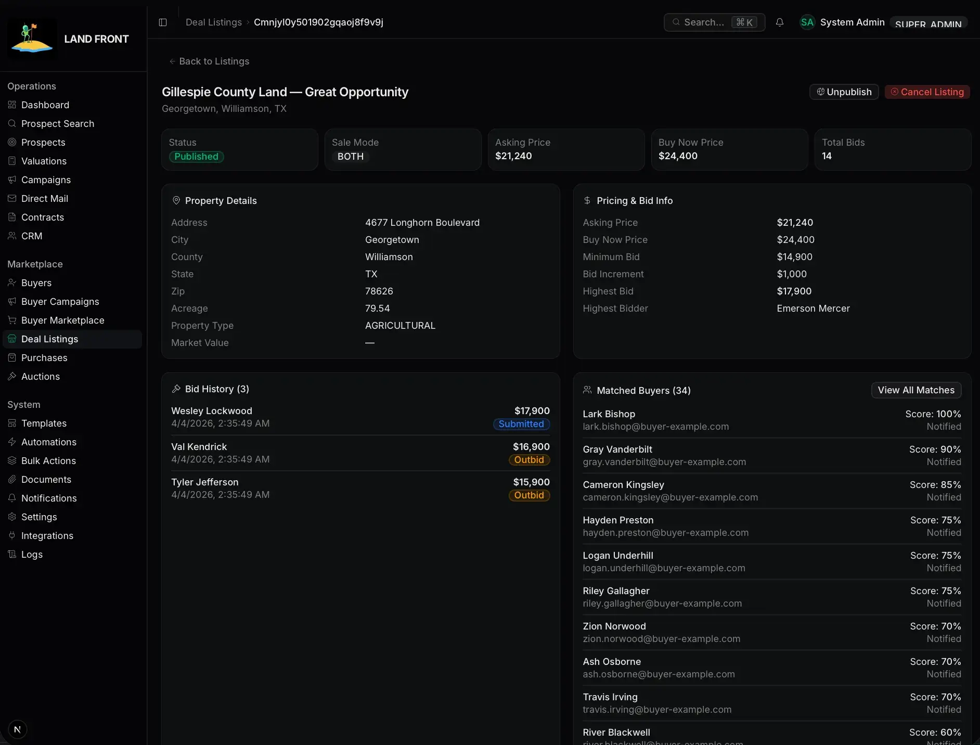The image size is (980, 745).
Task: Select matched buyer Zion Norwood
Action: pyautogui.click(x=772, y=632)
